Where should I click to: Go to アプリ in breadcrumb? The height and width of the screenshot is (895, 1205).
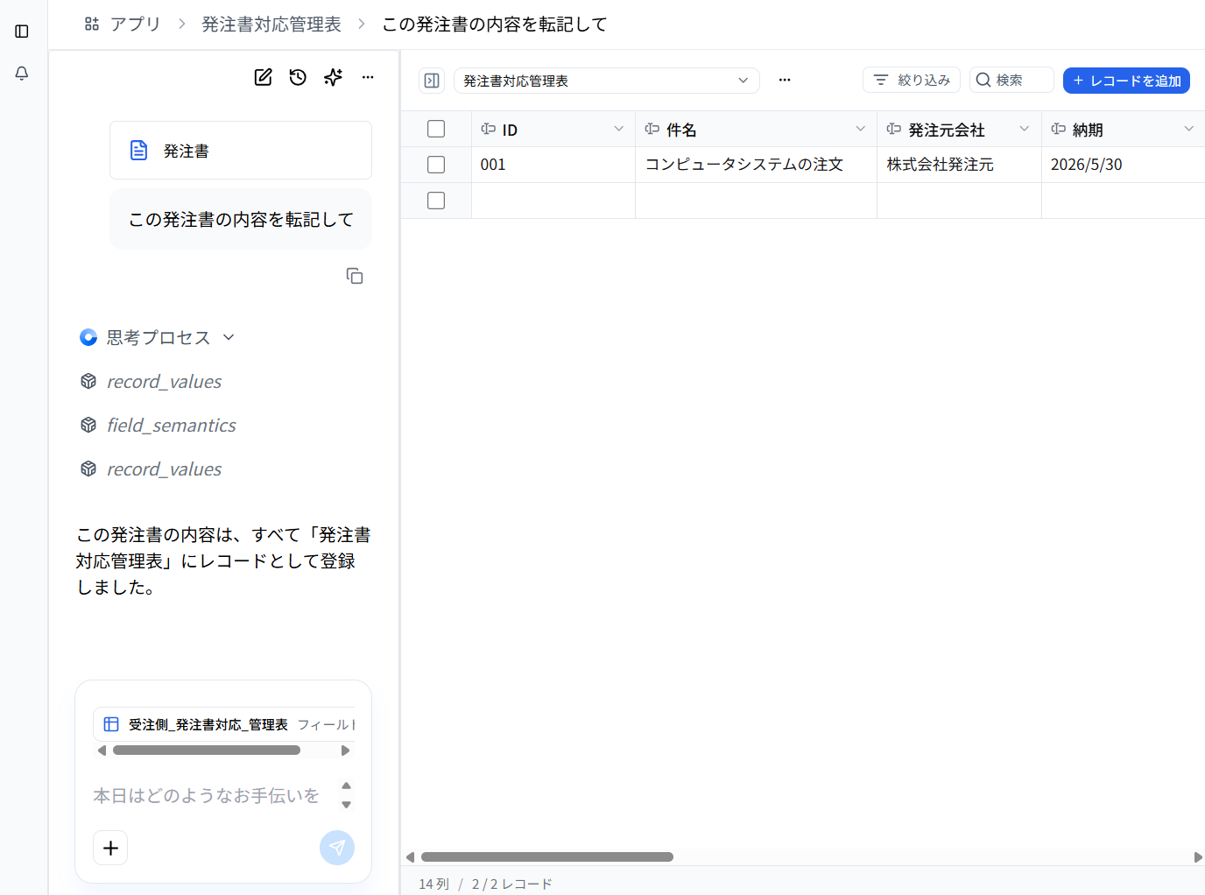pos(136,24)
